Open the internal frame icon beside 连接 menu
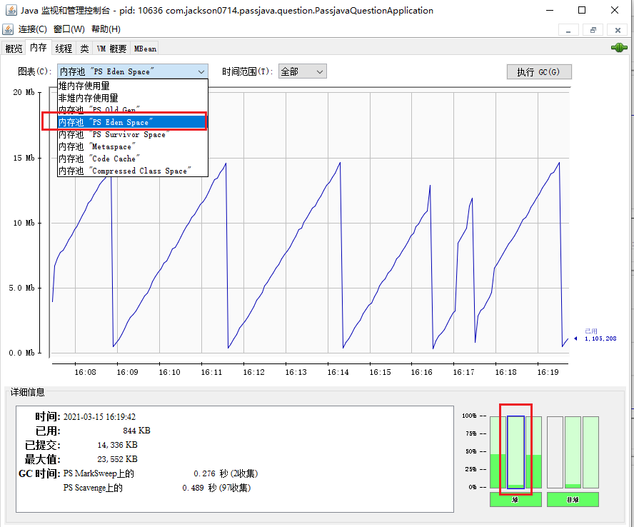This screenshot has height=527, width=634. (9, 29)
